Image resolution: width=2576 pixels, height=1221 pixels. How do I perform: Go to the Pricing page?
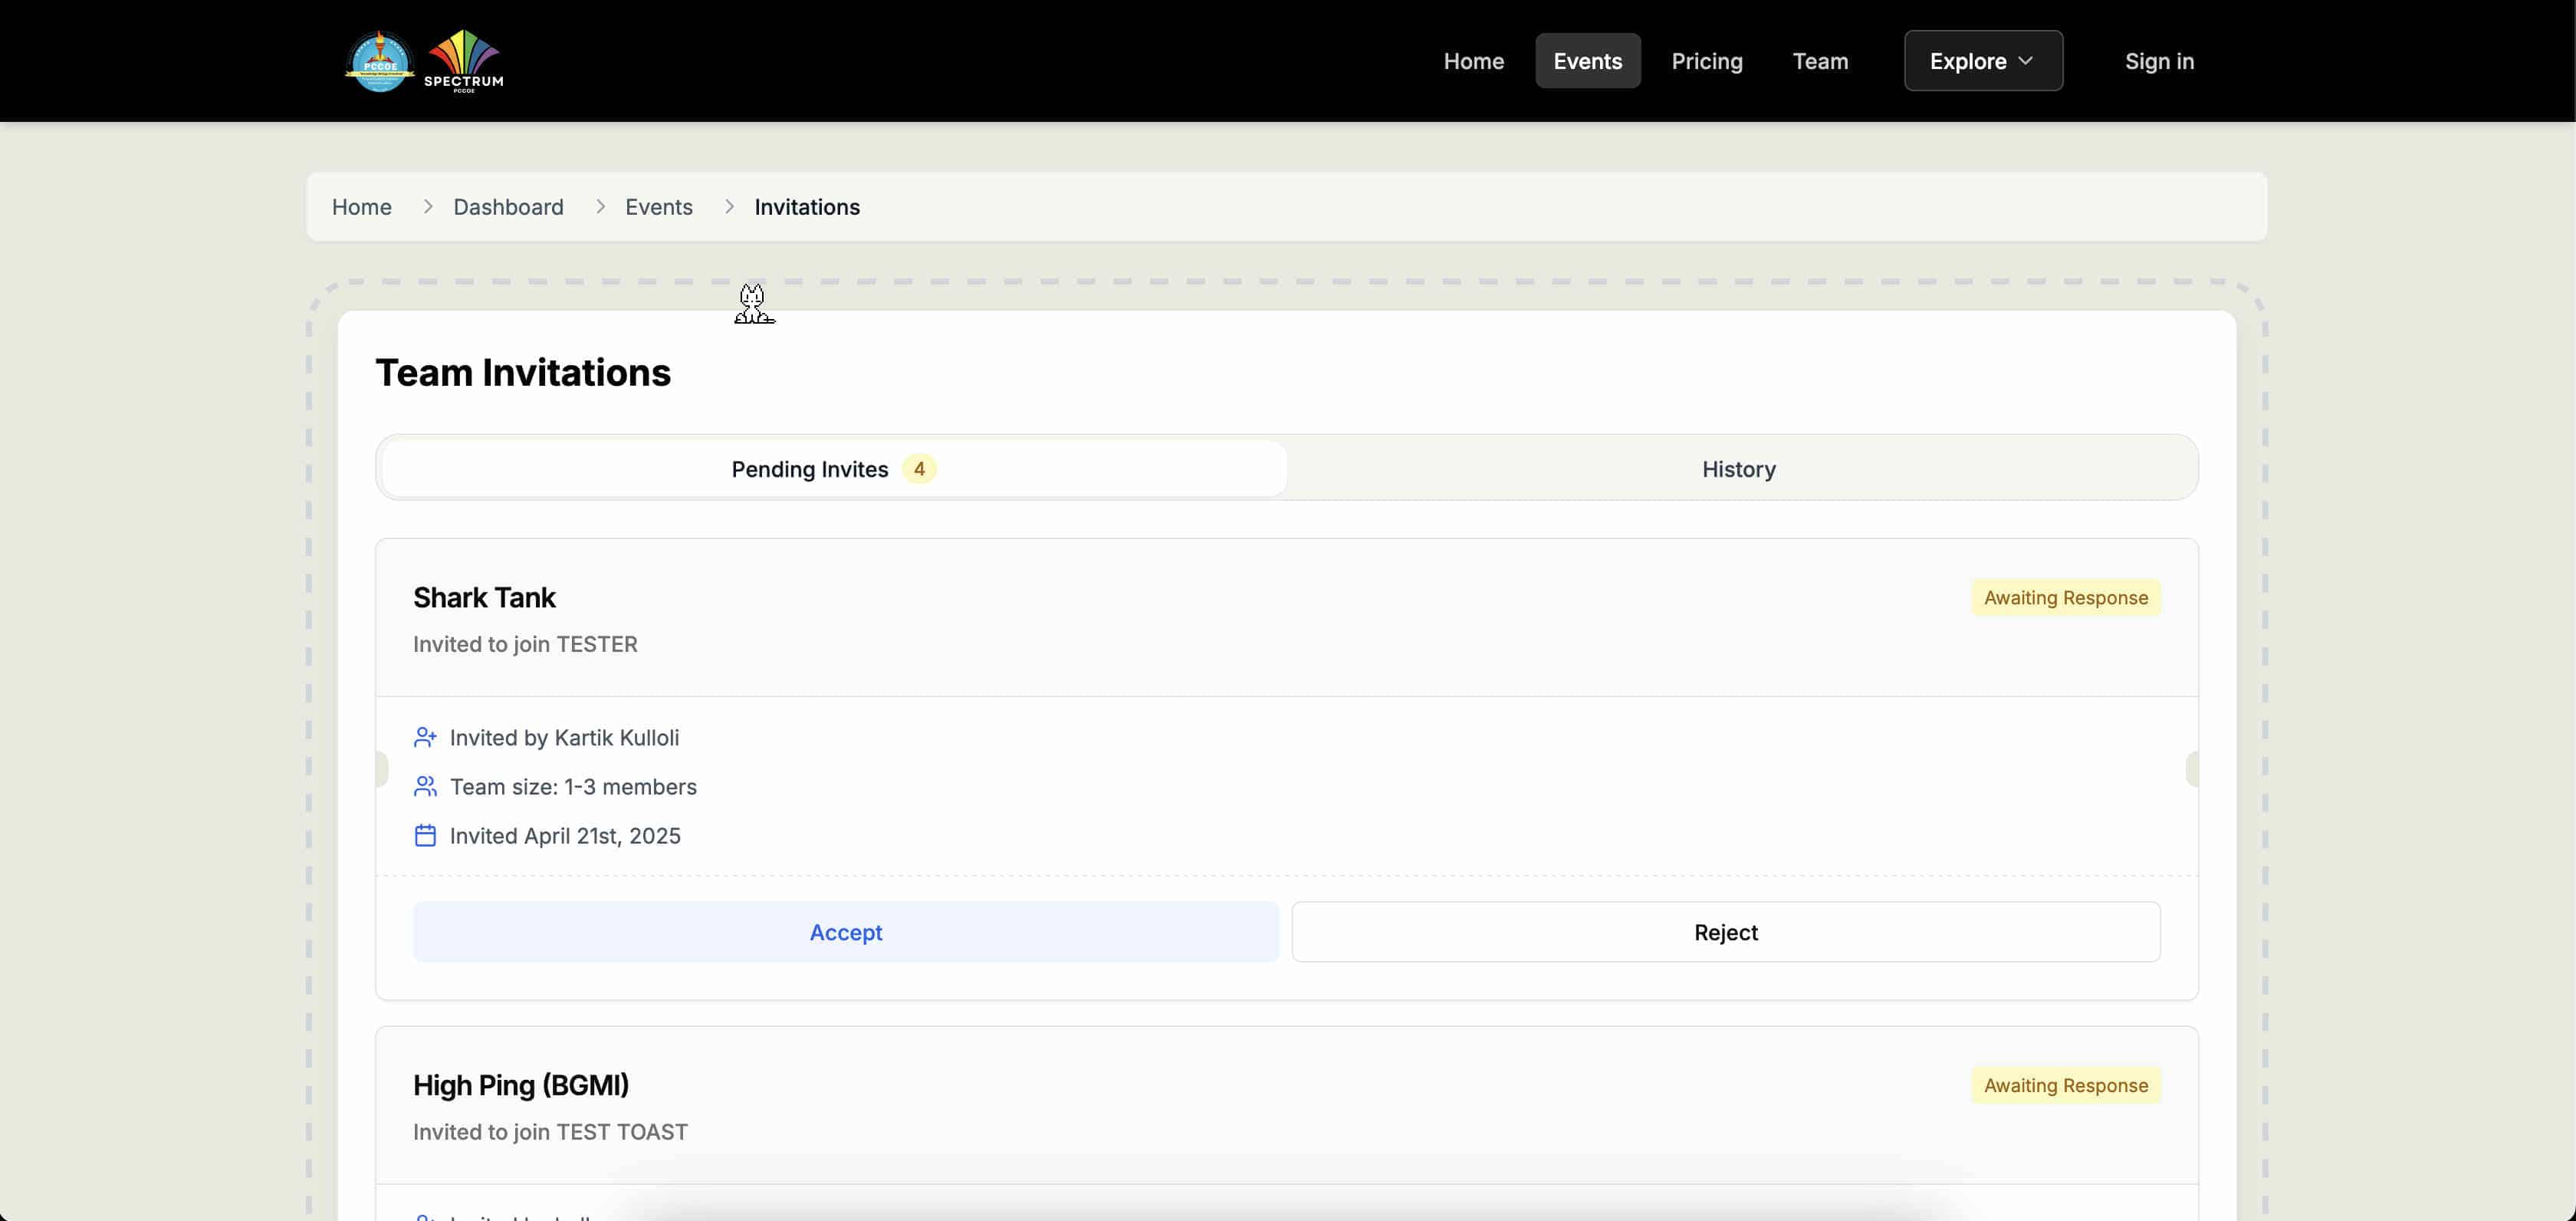[x=1706, y=61]
